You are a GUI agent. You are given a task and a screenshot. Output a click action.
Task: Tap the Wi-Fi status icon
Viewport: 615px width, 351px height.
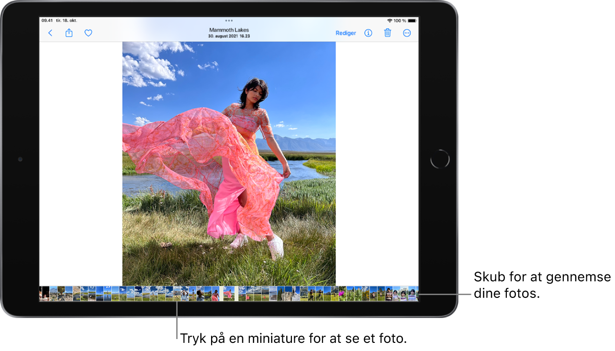[x=390, y=21]
